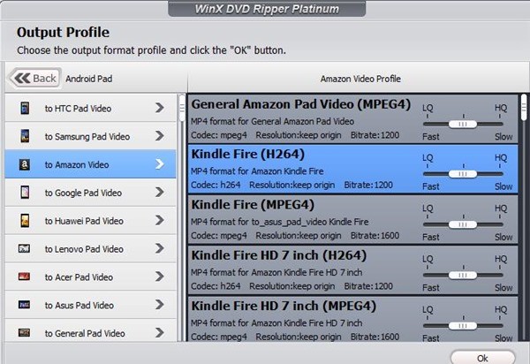The height and width of the screenshot is (364, 530).
Task: Expand the Huawei Pad Video chevron
Action: pos(160,220)
